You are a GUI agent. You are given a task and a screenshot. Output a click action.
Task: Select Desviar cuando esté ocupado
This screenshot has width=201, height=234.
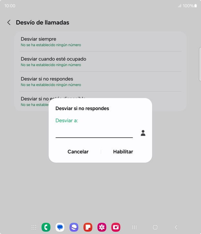tap(100, 61)
